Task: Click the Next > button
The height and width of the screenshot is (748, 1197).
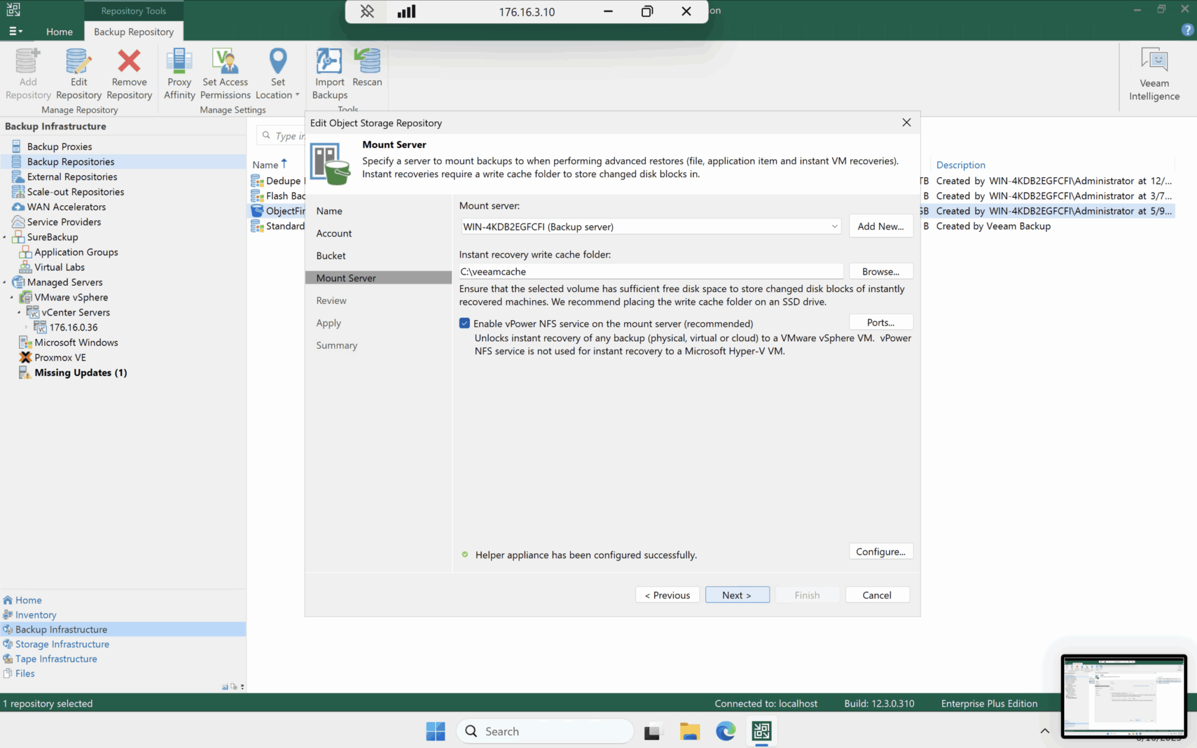Action: [x=736, y=595]
